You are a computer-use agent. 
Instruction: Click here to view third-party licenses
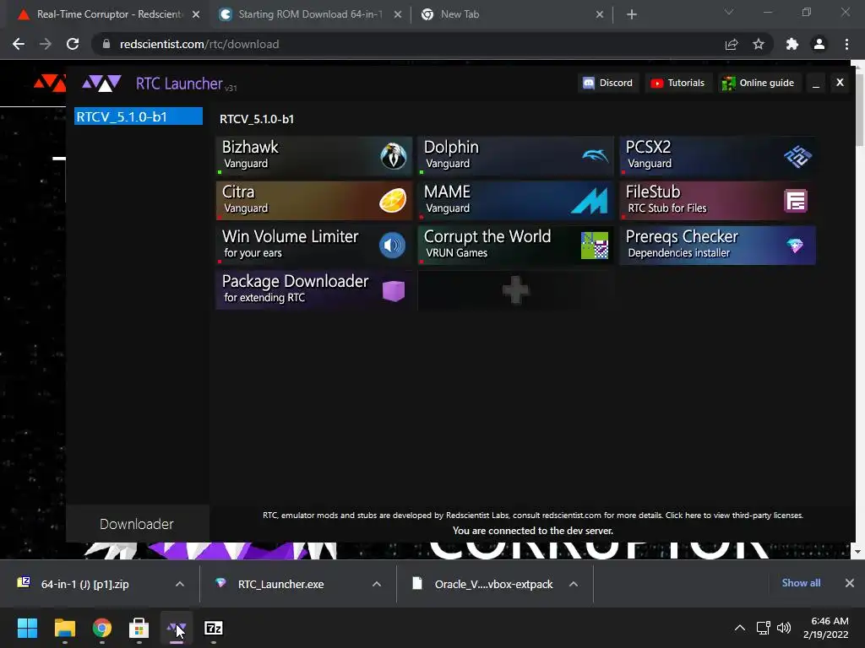pos(734,516)
